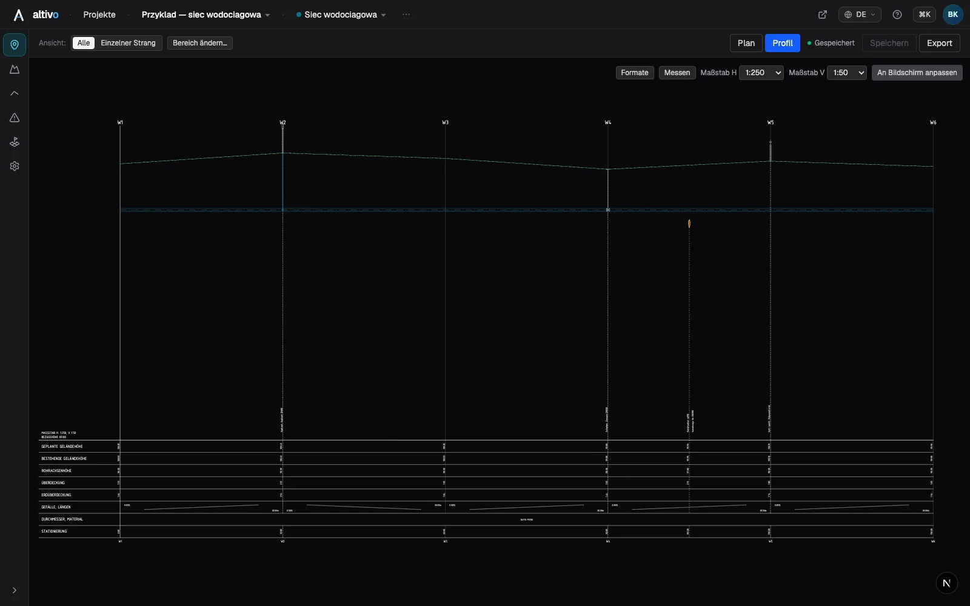Switch to the Profil tab
970x606 pixels.
click(x=783, y=43)
